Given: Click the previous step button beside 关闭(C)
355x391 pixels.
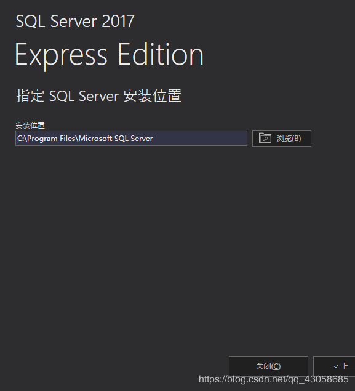Looking at the screenshot, I should pyautogui.click(x=334, y=366).
